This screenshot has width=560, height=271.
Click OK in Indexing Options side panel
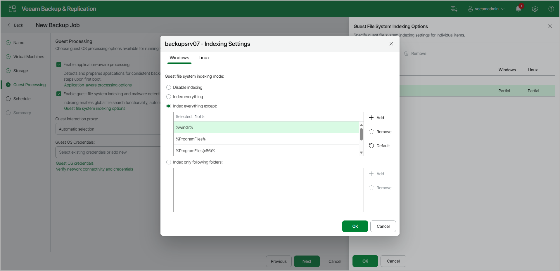tap(365, 261)
